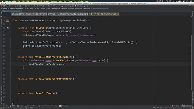Select the java breadcrumb in navigation bar

tap(43, 9)
